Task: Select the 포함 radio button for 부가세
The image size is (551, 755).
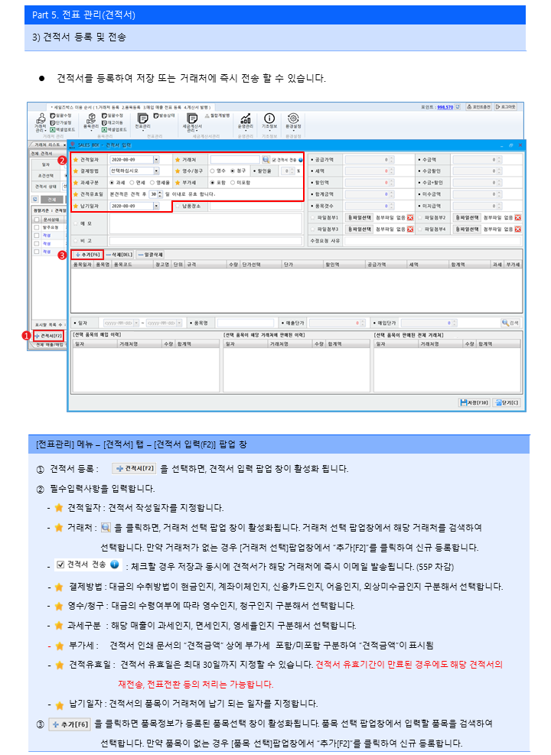Action: 213,183
